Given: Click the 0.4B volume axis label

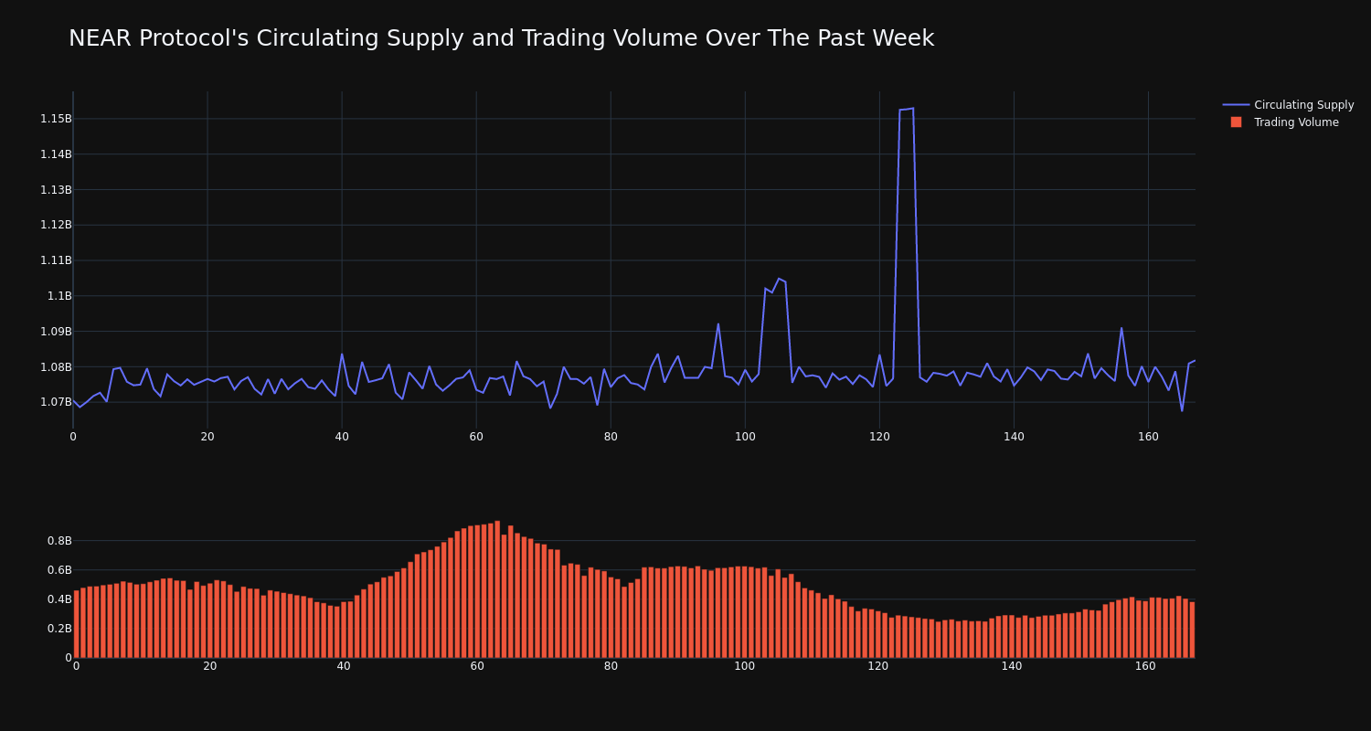Looking at the screenshot, I should [x=59, y=599].
